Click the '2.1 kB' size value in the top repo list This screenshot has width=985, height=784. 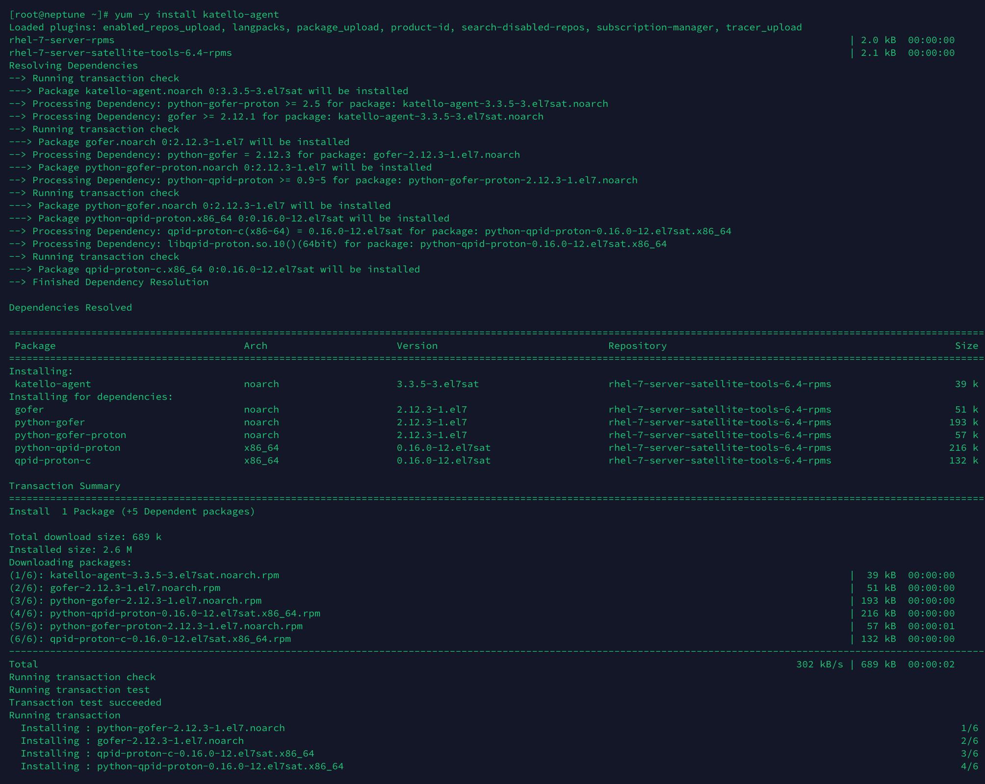coord(878,53)
